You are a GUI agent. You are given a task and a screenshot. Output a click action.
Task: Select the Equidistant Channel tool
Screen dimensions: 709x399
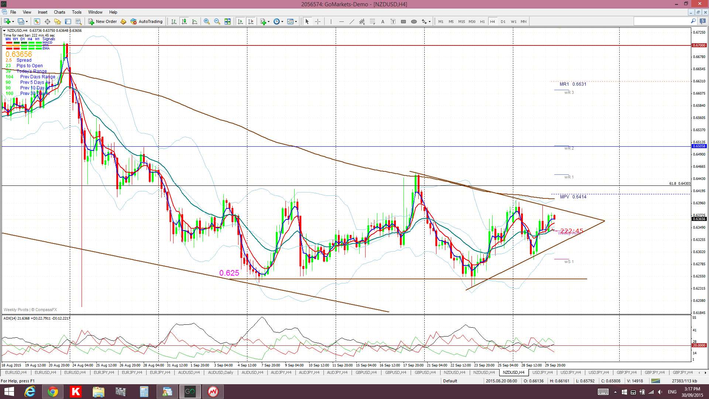[x=362, y=21]
